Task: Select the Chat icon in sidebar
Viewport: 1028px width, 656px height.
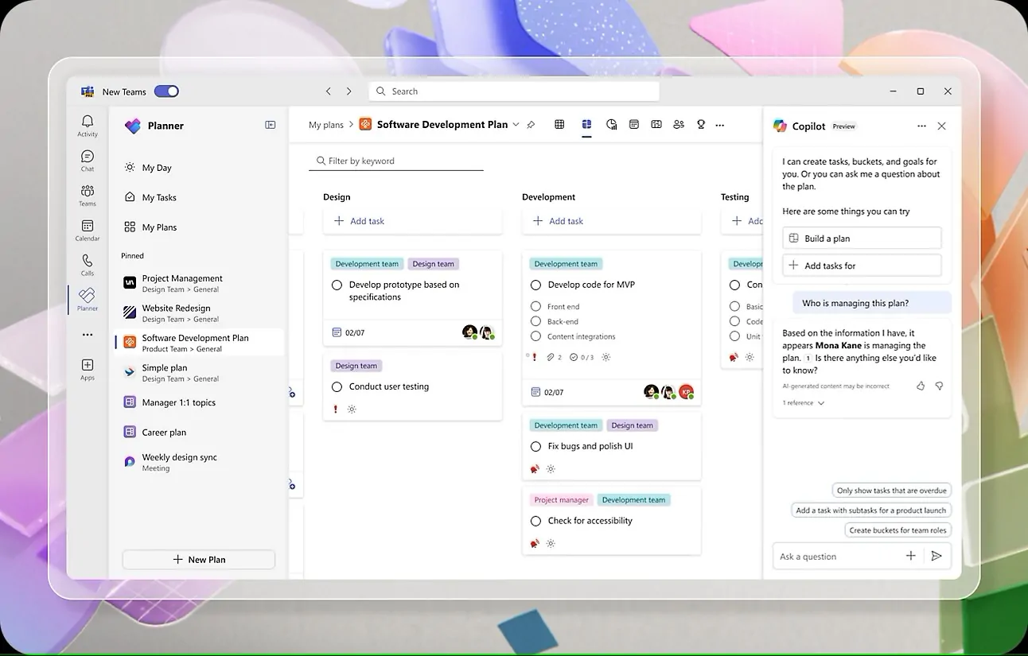Action: coord(87,158)
